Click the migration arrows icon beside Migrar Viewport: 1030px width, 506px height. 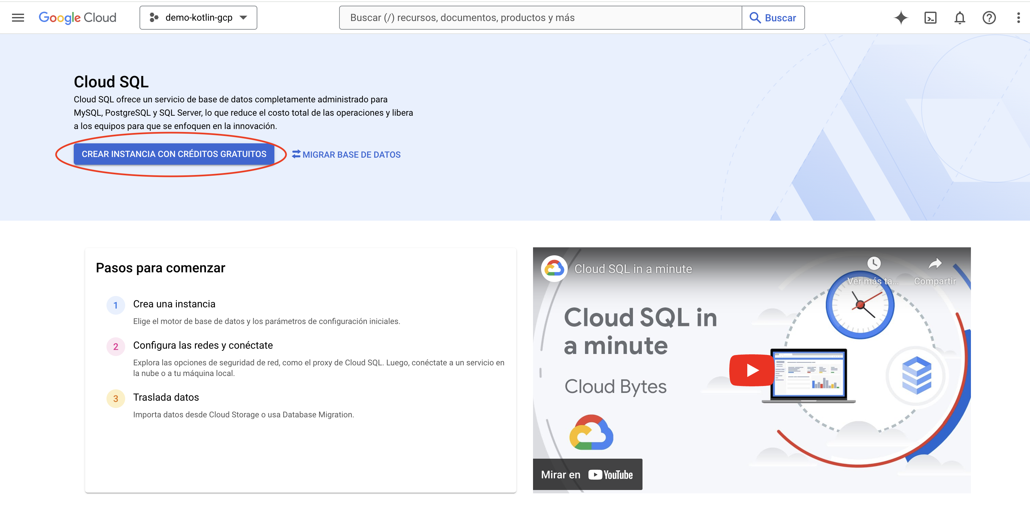click(x=296, y=155)
